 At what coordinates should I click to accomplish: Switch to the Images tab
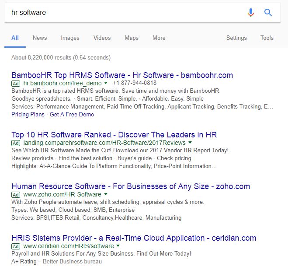pos(70,38)
